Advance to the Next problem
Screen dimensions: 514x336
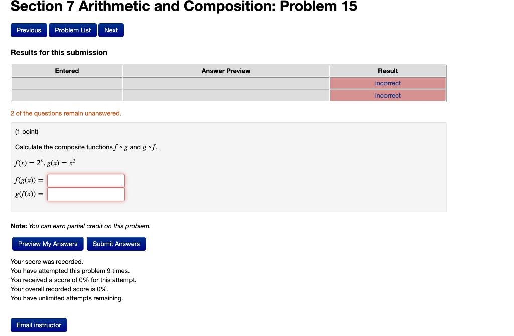click(x=111, y=30)
